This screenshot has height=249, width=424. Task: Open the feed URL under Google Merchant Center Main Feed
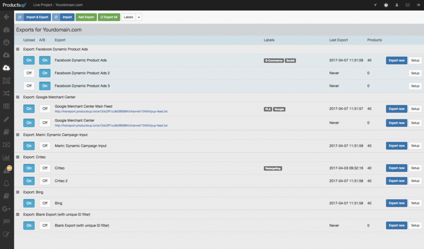tap(111, 111)
